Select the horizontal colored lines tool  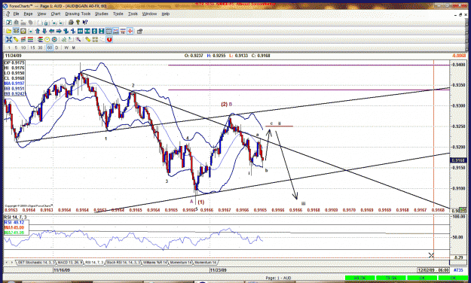point(30,39)
